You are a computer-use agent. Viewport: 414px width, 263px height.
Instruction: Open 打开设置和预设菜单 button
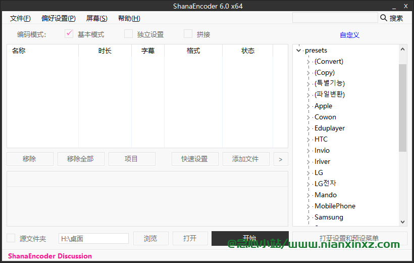click(x=349, y=238)
